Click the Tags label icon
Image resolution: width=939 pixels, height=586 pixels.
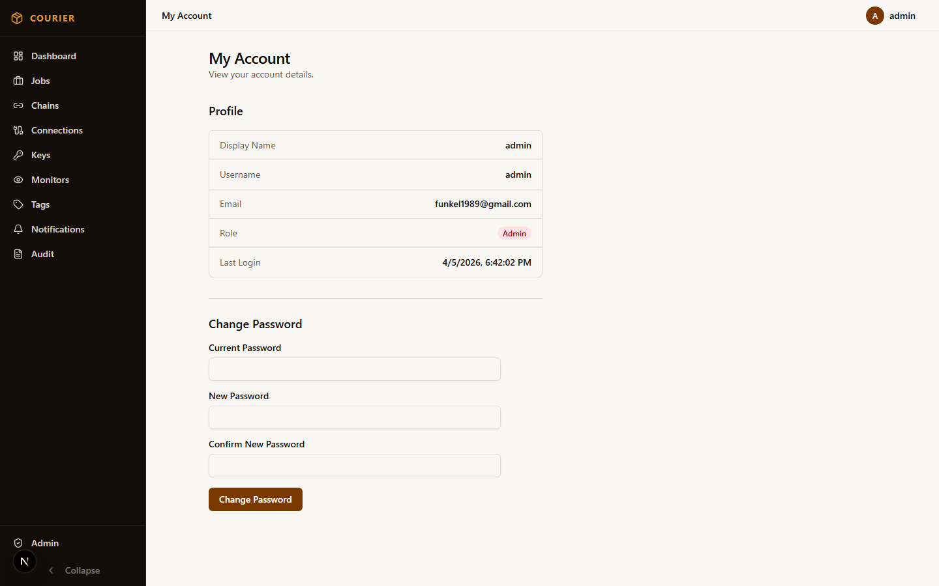click(18, 204)
